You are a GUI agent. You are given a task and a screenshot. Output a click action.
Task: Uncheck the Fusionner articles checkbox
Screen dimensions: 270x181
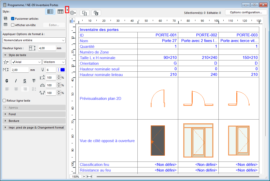click(13, 19)
